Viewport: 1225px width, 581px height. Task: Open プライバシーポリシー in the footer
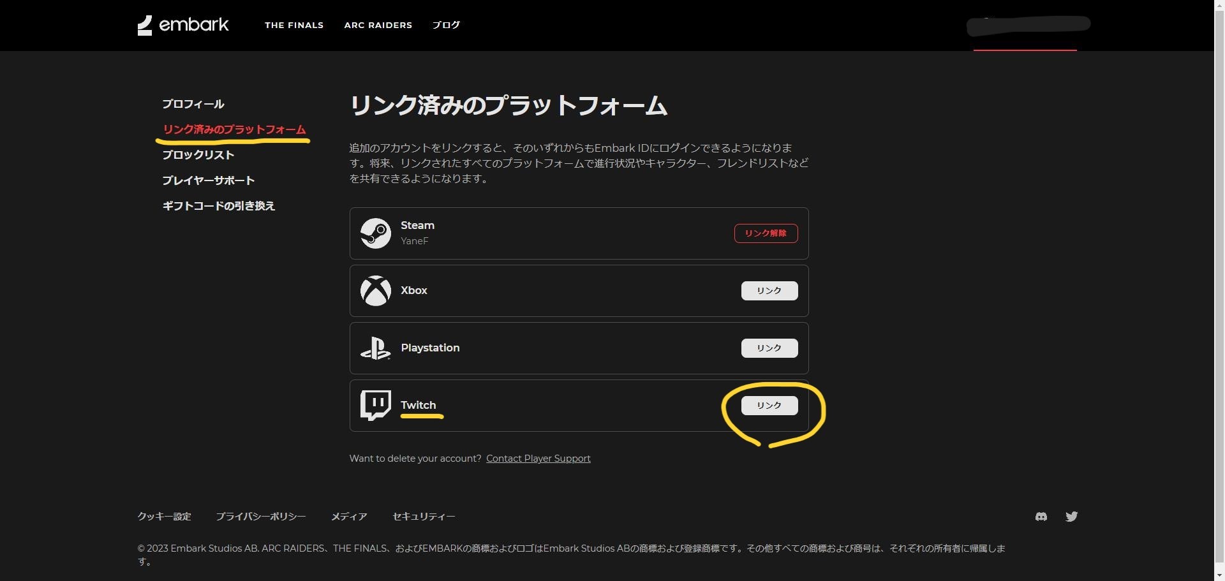click(x=261, y=517)
